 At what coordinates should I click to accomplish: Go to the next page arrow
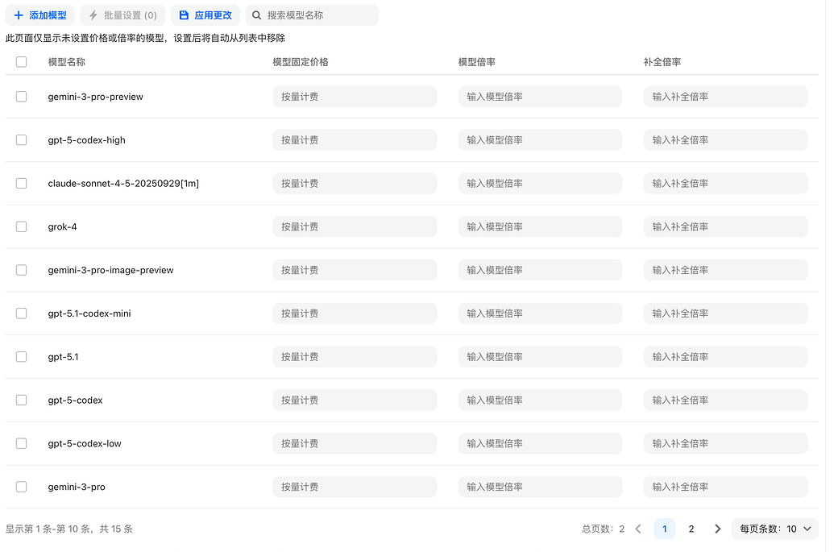tap(717, 529)
